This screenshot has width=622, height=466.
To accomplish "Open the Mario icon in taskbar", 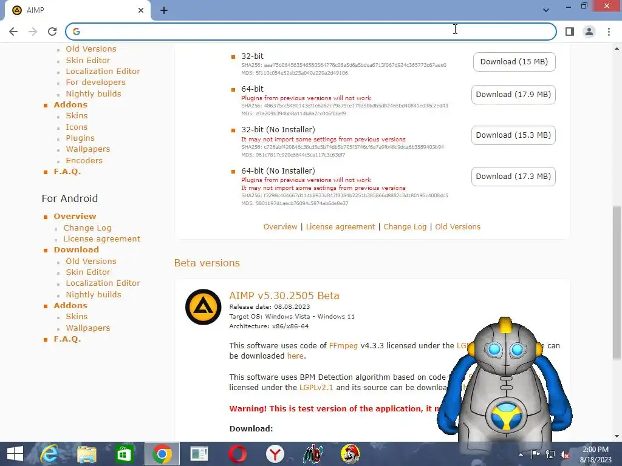I will tap(350, 454).
